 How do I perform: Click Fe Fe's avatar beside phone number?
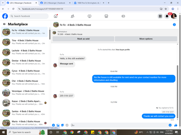[x=55, y=96]
